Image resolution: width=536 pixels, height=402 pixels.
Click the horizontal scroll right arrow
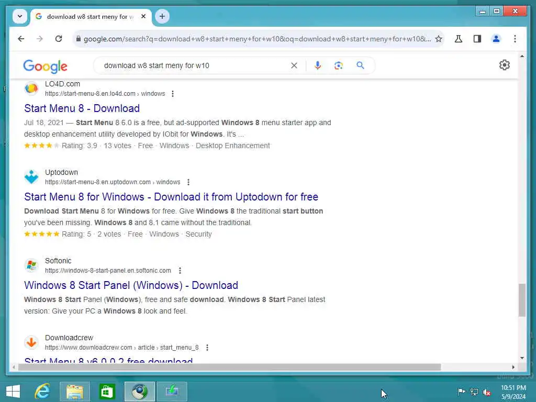513,367
